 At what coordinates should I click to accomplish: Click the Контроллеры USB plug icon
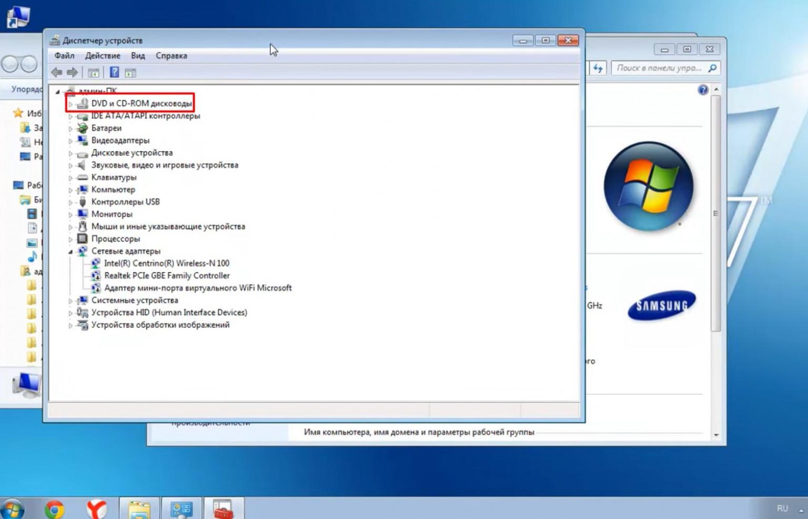point(82,202)
